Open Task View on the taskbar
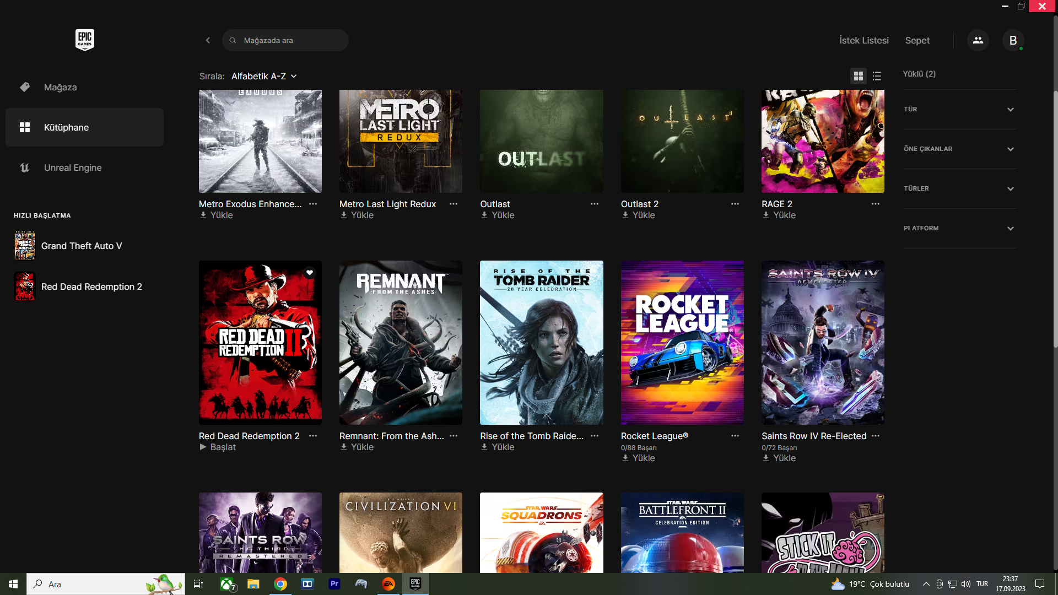 [x=198, y=584]
